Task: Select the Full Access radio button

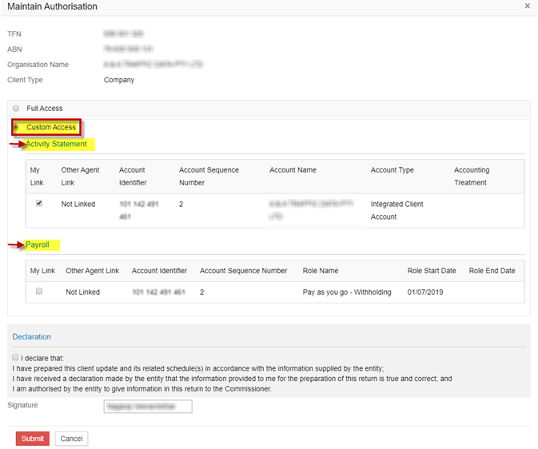Action: [x=16, y=109]
